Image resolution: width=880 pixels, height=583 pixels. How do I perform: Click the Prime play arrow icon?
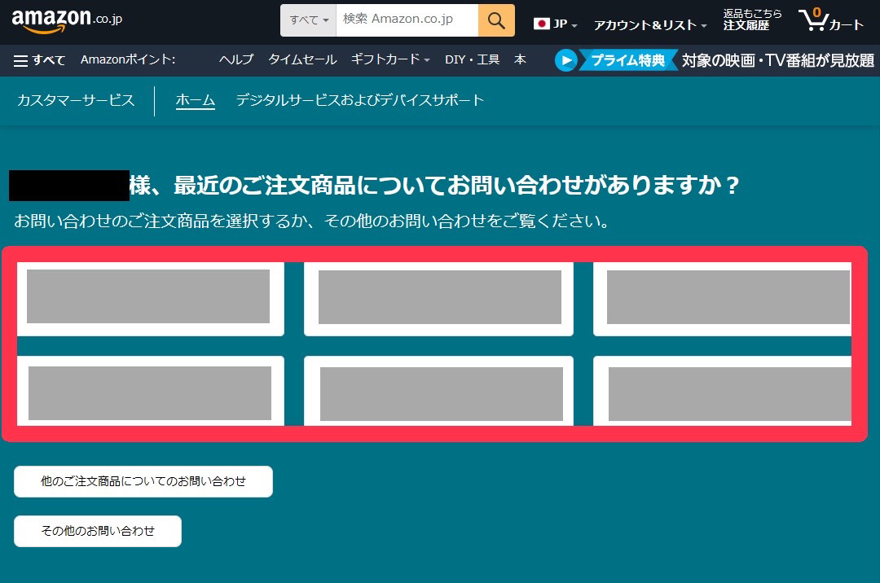(x=565, y=60)
